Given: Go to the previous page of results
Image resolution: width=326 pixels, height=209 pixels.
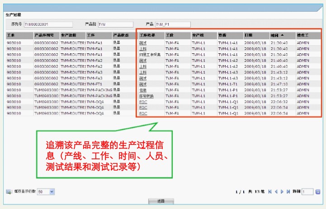Looking at the screenshot, I should click(x=276, y=191).
